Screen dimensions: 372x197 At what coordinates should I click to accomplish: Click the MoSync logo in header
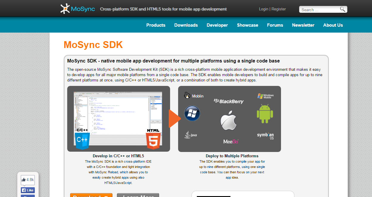coord(78,9)
